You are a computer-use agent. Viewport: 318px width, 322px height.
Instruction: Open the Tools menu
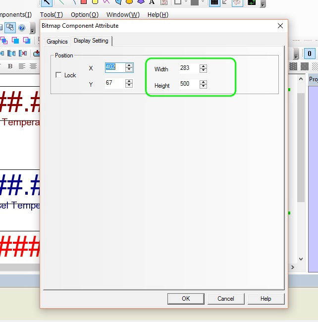tap(51, 15)
